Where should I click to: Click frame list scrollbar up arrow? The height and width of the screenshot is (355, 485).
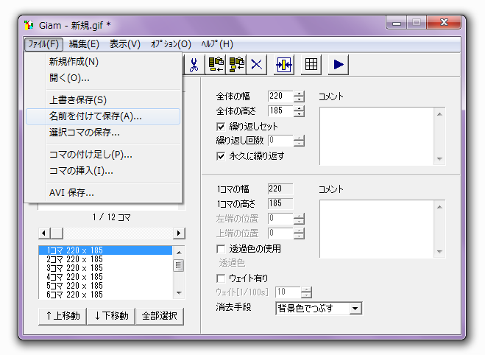pos(179,253)
